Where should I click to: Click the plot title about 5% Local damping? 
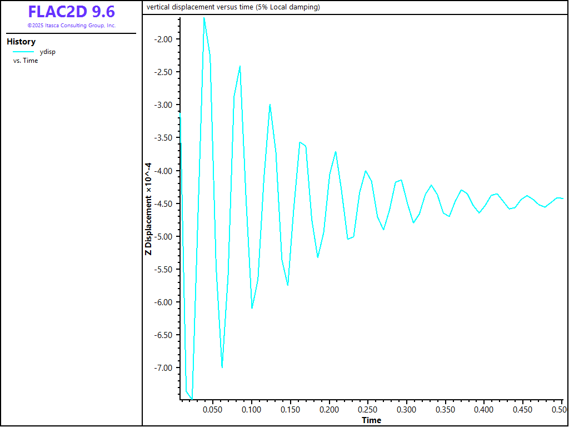click(x=233, y=7)
